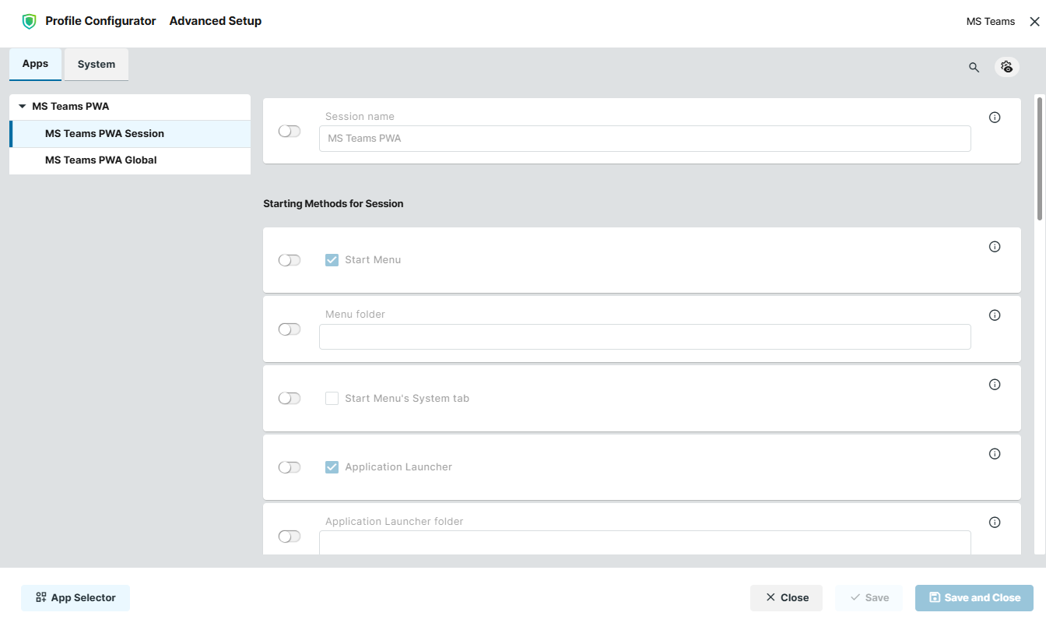Enable the Start Menu's System tab toggle
This screenshot has height=623, width=1046.
click(x=290, y=398)
